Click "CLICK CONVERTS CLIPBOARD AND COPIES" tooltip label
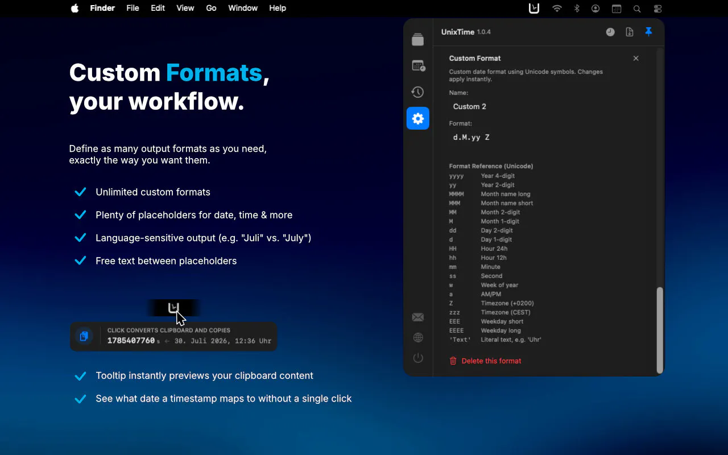The height and width of the screenshot is (455, 728). coord(169,330)
